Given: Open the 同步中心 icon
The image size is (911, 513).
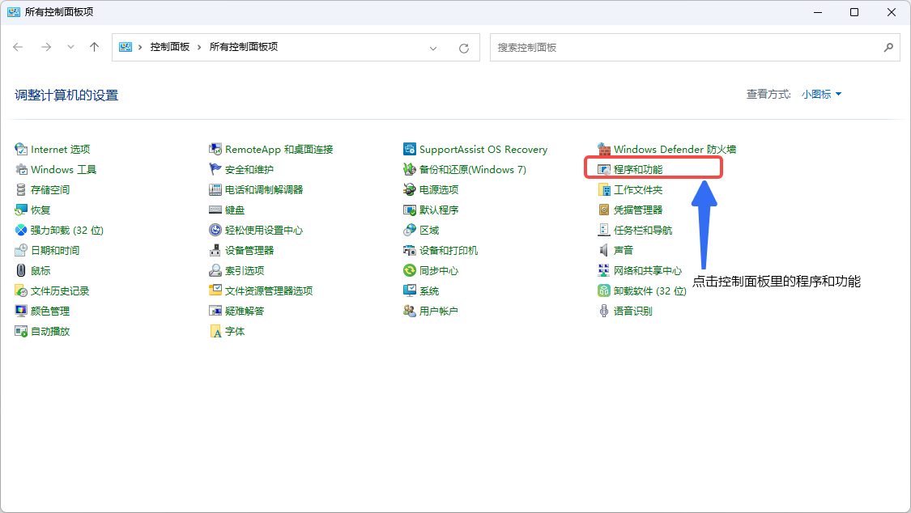Looking at the screenshot, I should [x=410, y=270].
